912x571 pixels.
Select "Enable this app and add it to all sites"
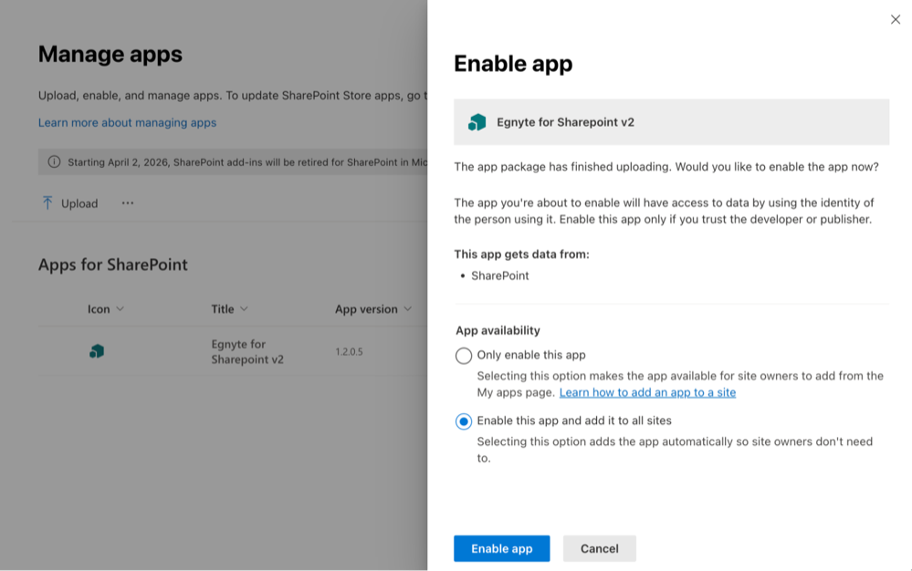[x=464, y=421]
